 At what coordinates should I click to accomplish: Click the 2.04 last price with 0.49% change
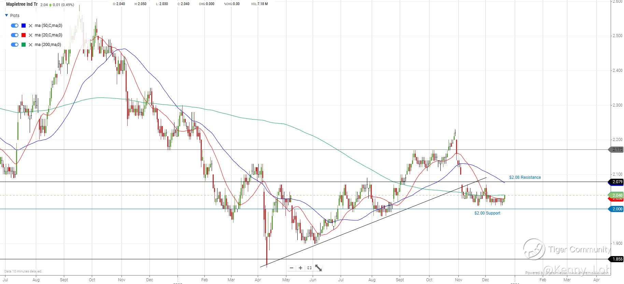pos(57,5)
